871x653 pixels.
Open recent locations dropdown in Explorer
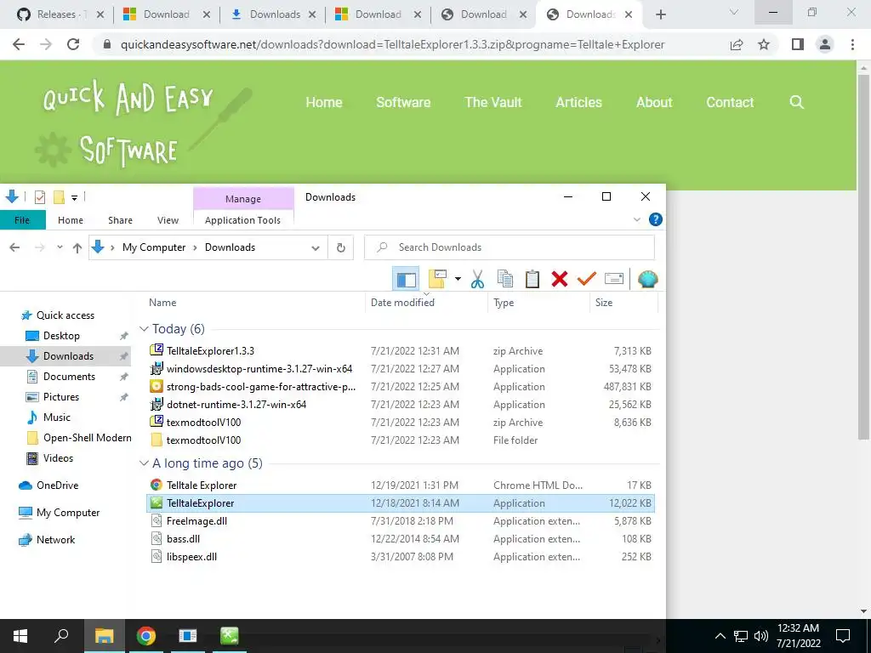pyautogui.click(x=60, y=247)
